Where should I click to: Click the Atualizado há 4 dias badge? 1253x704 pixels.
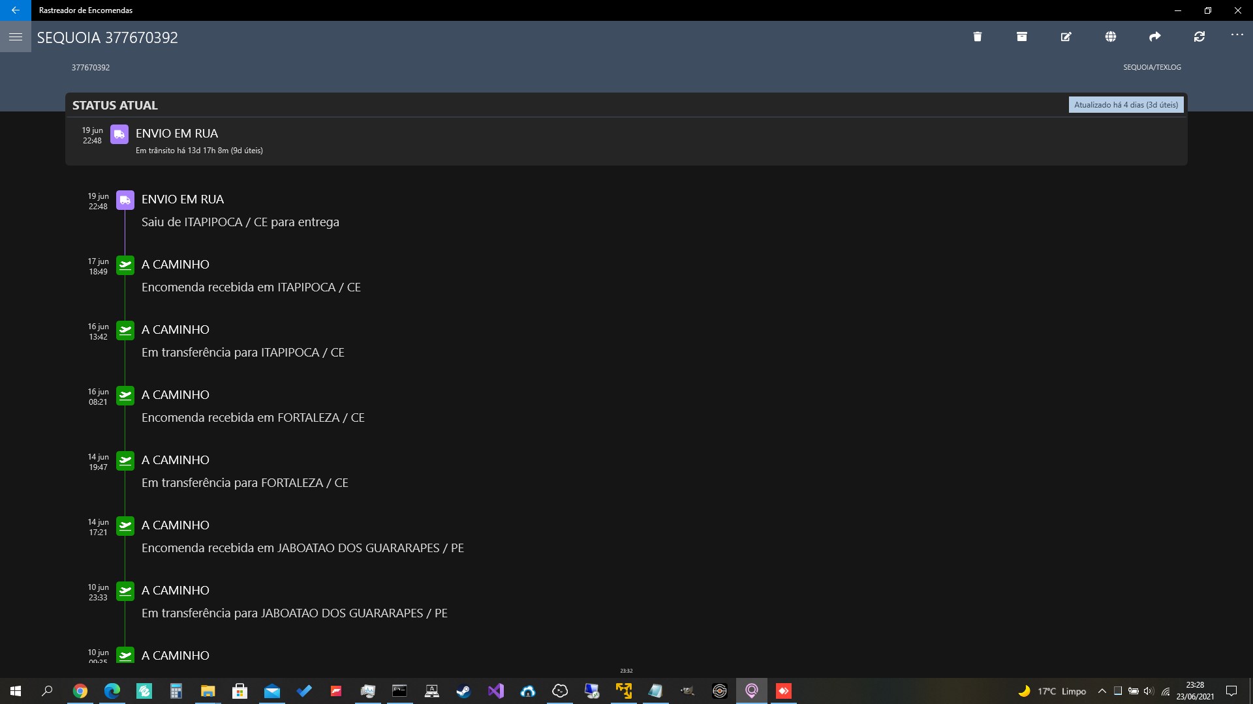point(1126,105)
